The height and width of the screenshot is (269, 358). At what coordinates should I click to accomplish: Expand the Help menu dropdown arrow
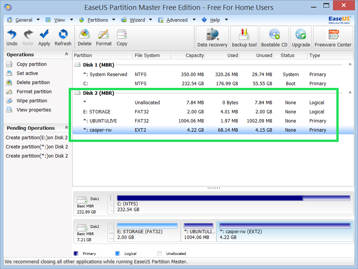pos(227,20)
